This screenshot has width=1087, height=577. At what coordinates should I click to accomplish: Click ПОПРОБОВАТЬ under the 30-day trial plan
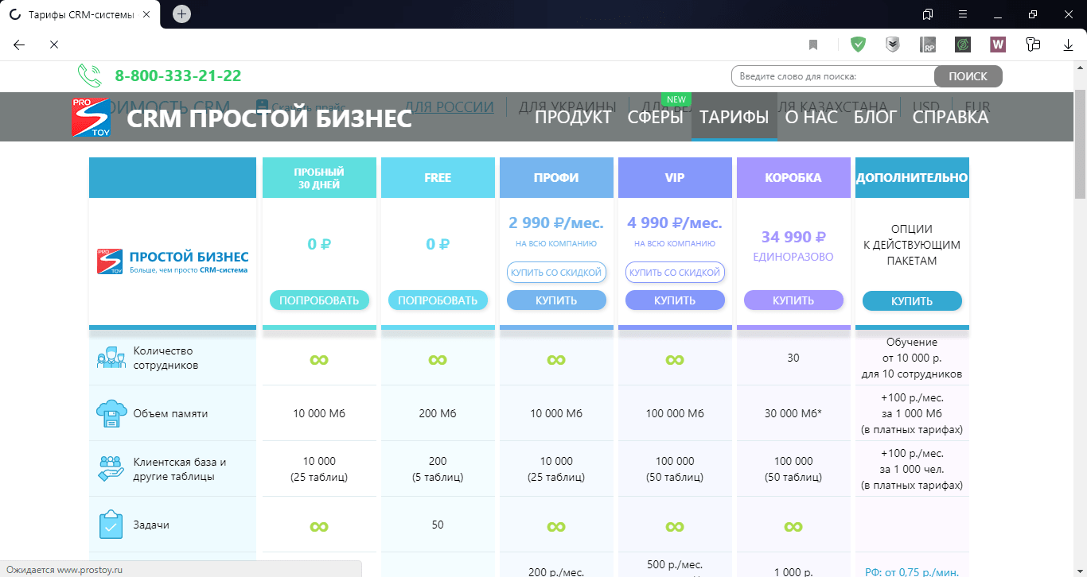[319, 300]
